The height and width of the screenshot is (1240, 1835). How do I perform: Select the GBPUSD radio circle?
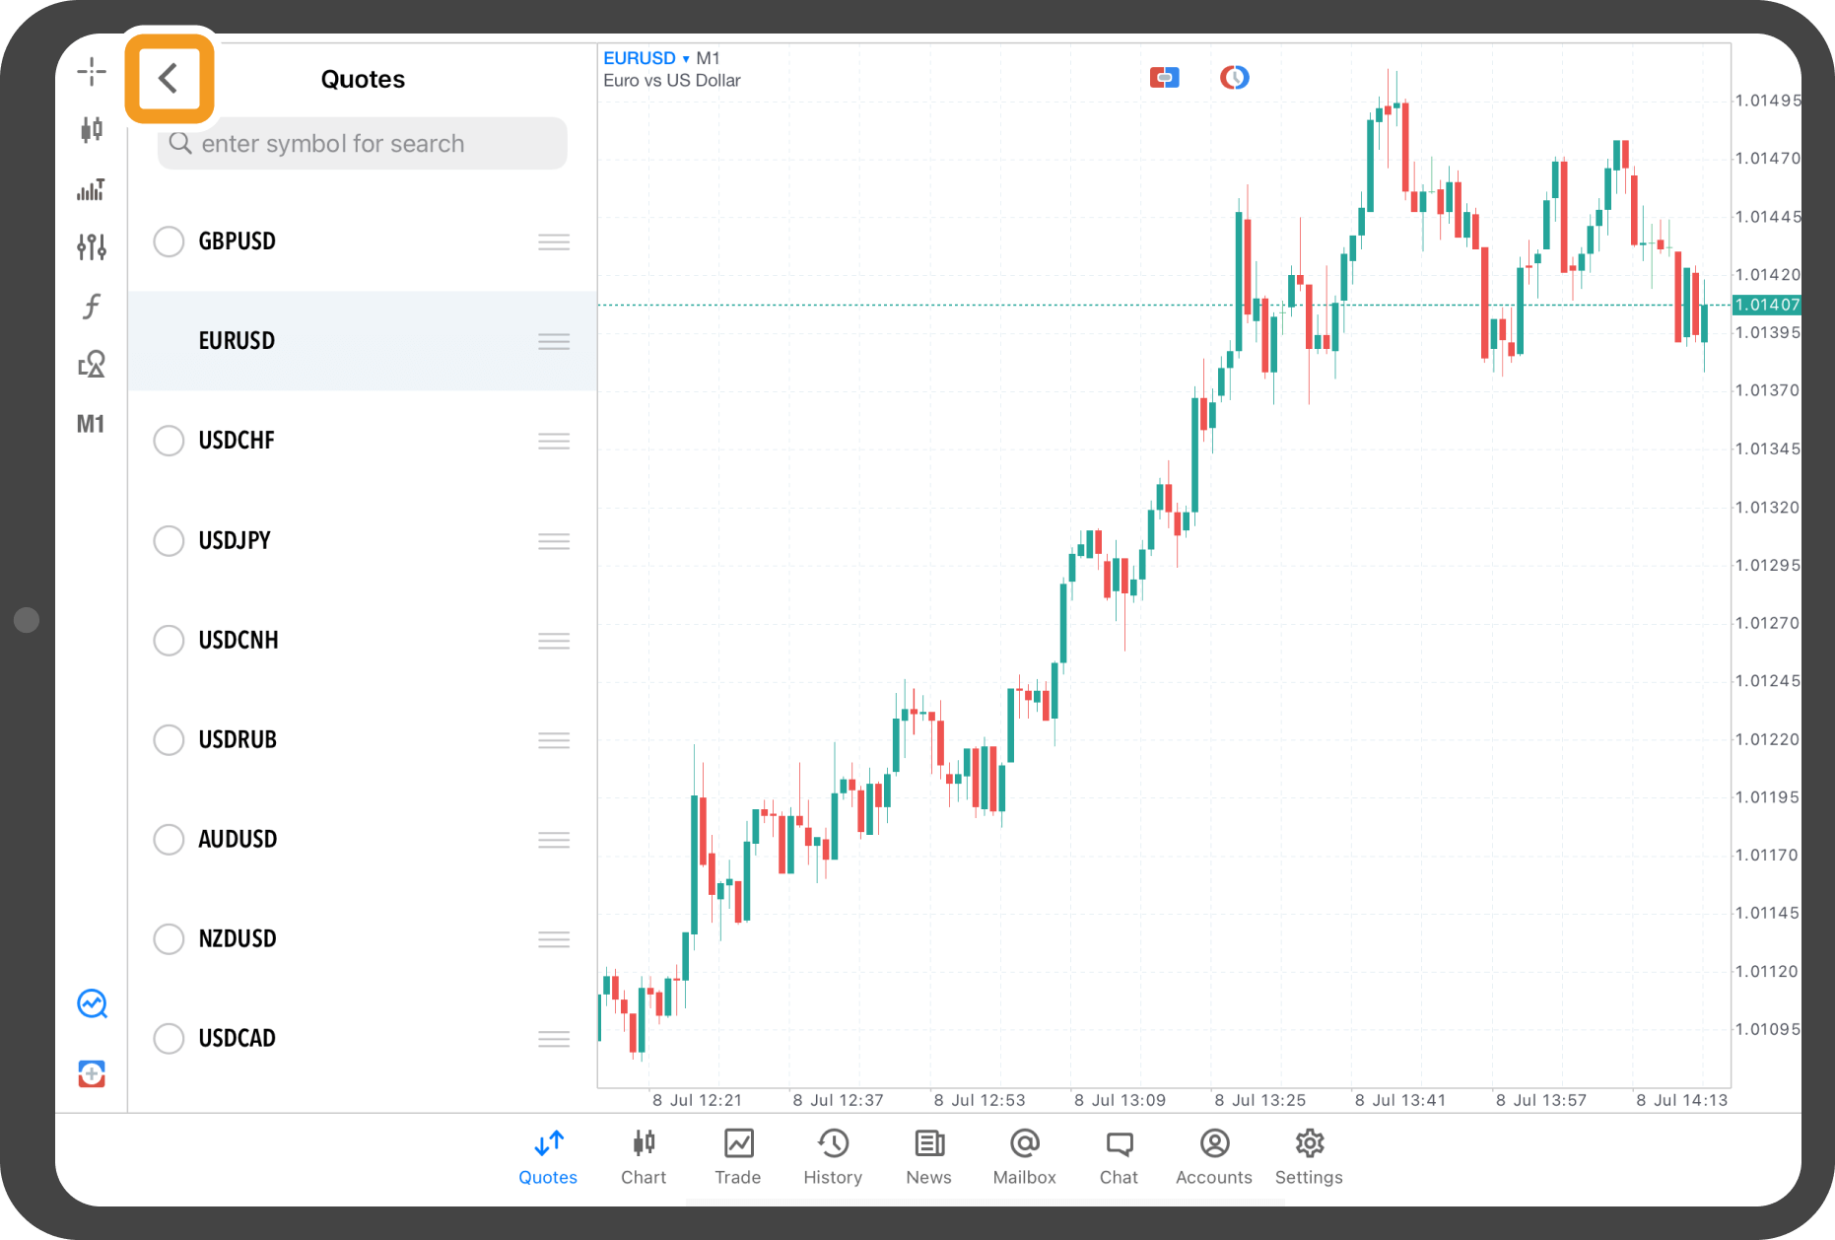pyautogui.click(x=169, y=241)
